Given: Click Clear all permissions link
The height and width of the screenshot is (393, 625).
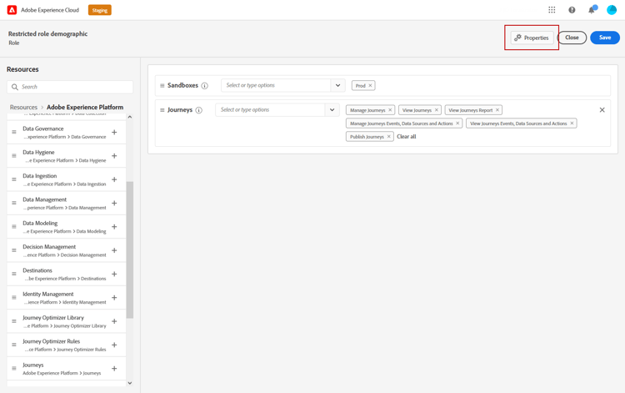Looking at the screenshot, I should click(406, 137).
